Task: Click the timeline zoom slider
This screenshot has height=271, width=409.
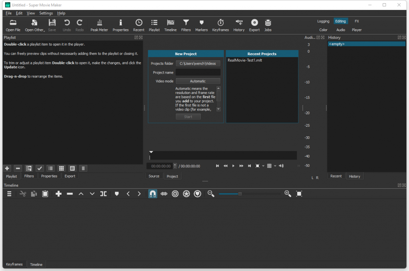Action: point(240,194)
